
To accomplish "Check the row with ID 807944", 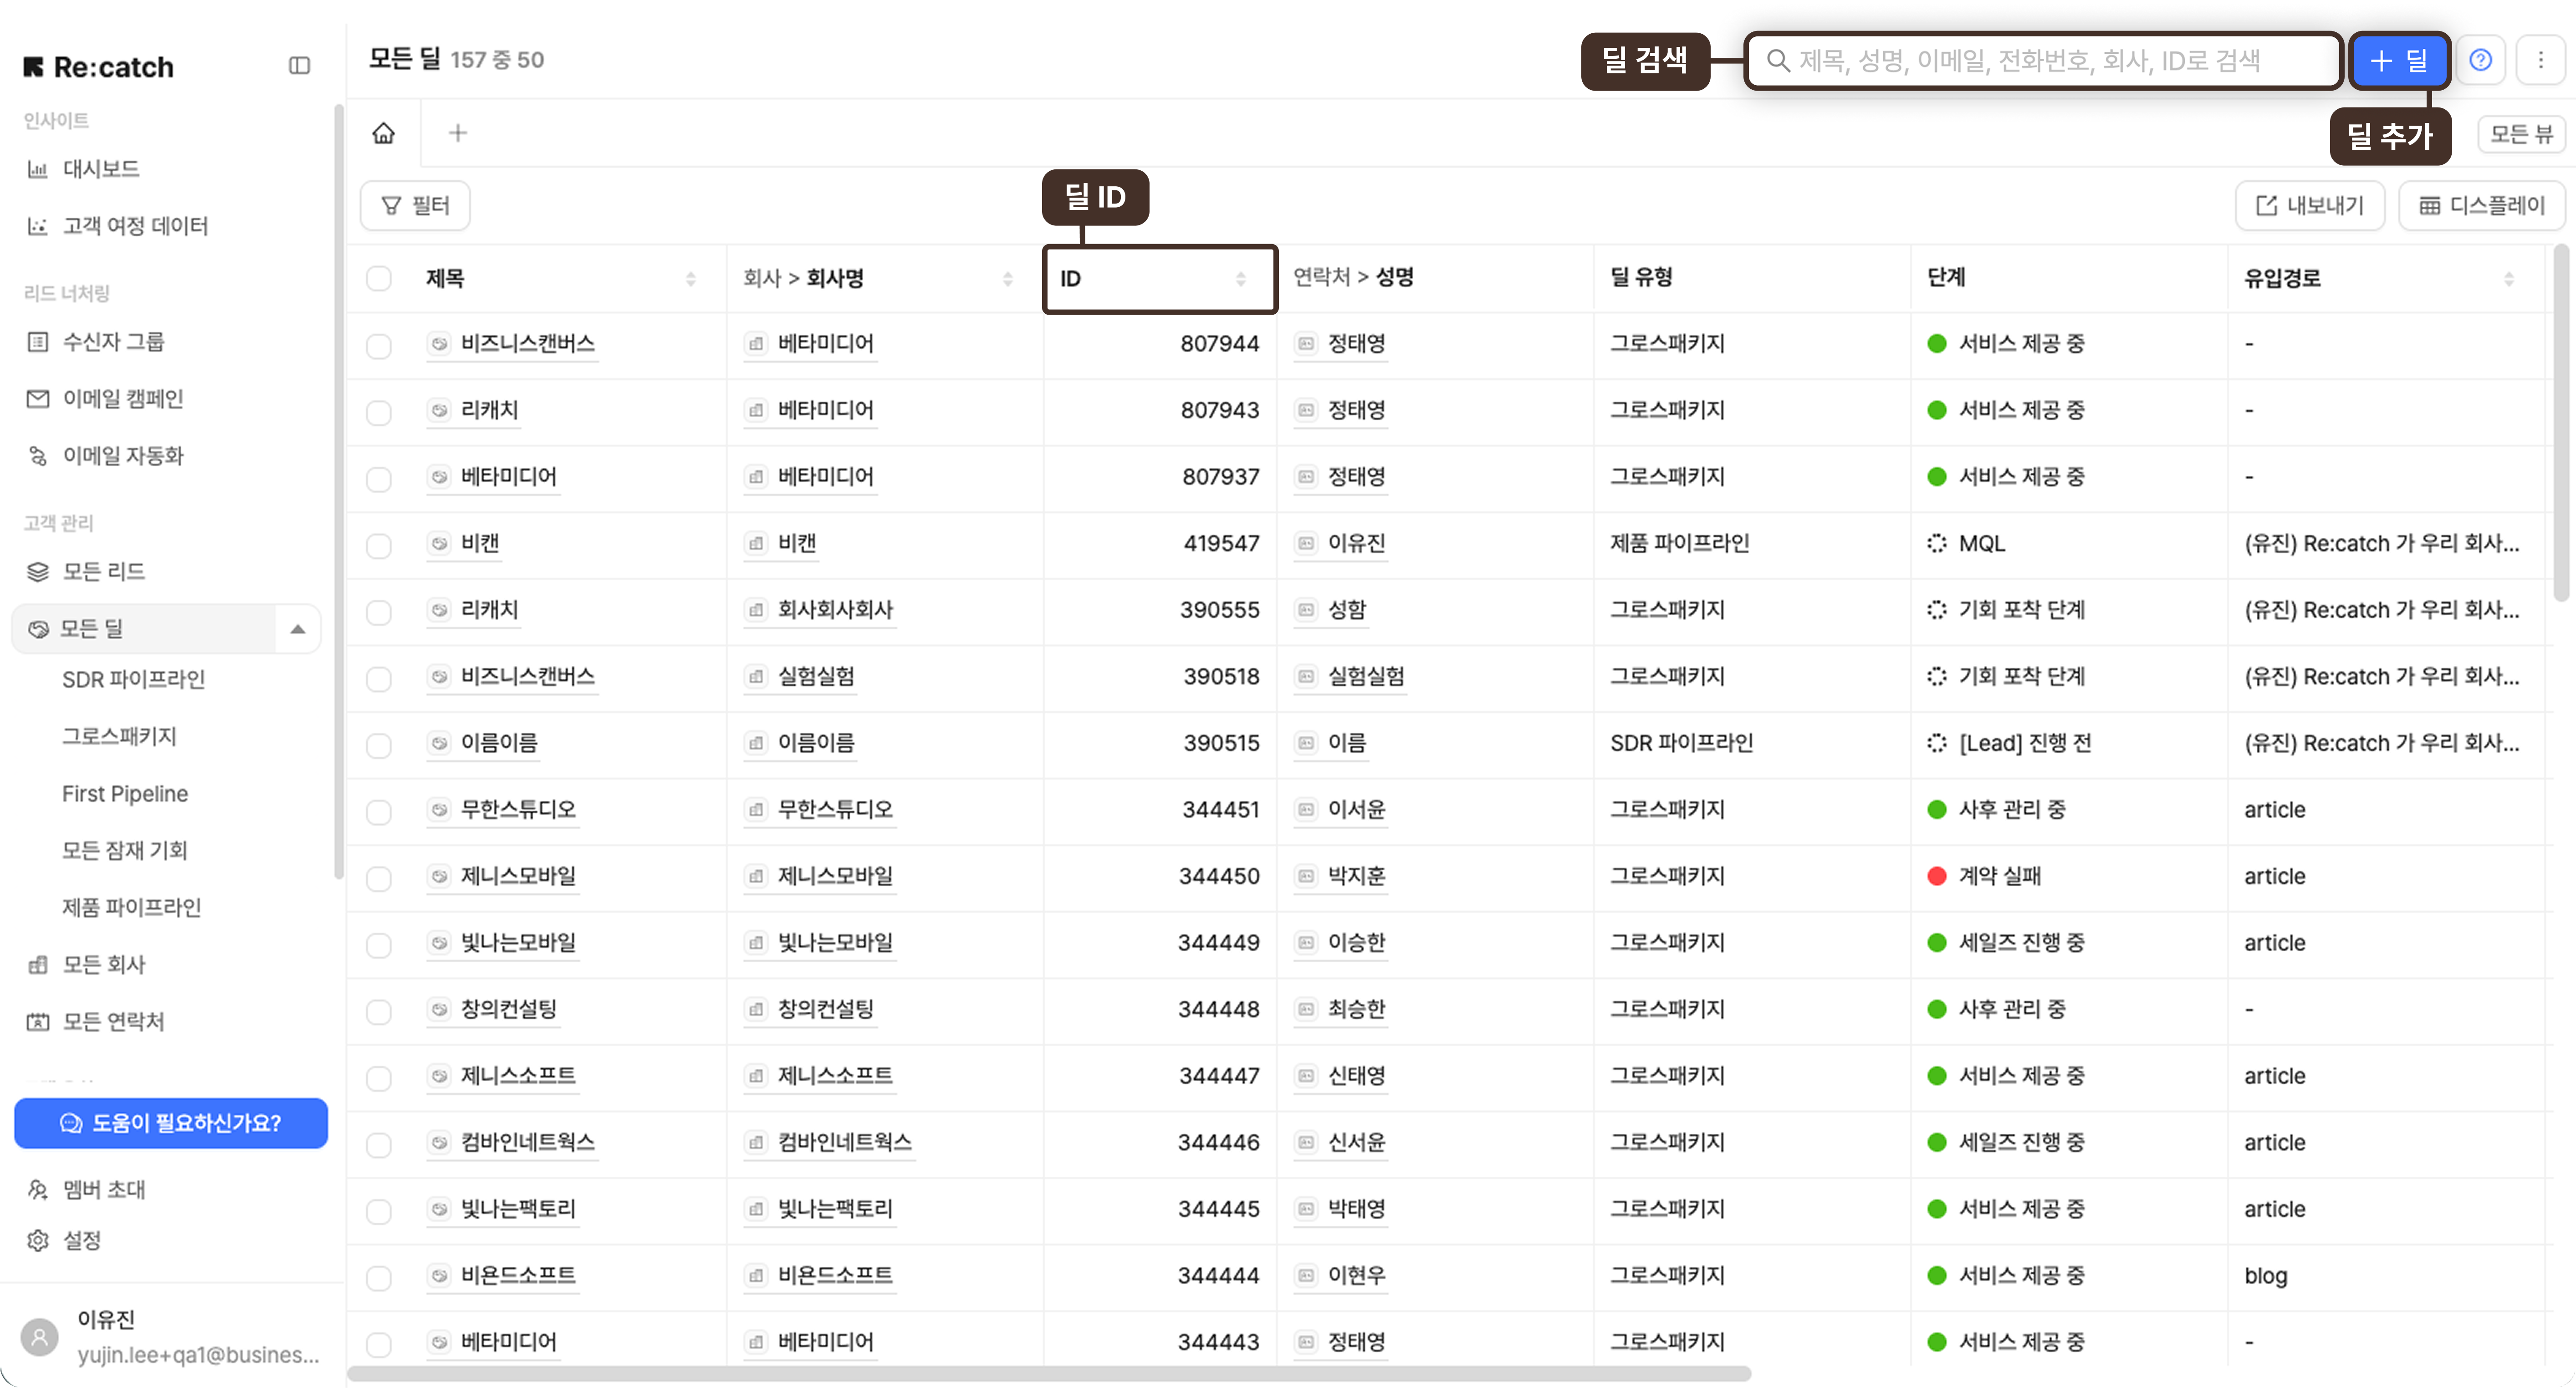I will (x=379, y=346).
